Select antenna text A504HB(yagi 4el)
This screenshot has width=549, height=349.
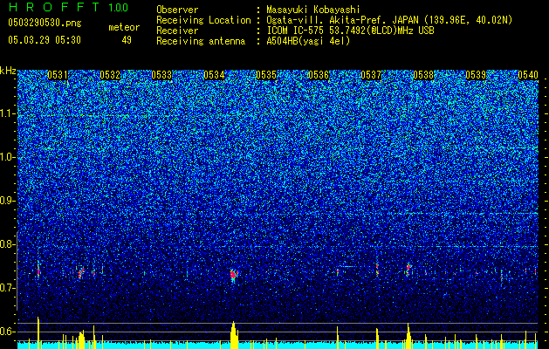tap(308, 41)
